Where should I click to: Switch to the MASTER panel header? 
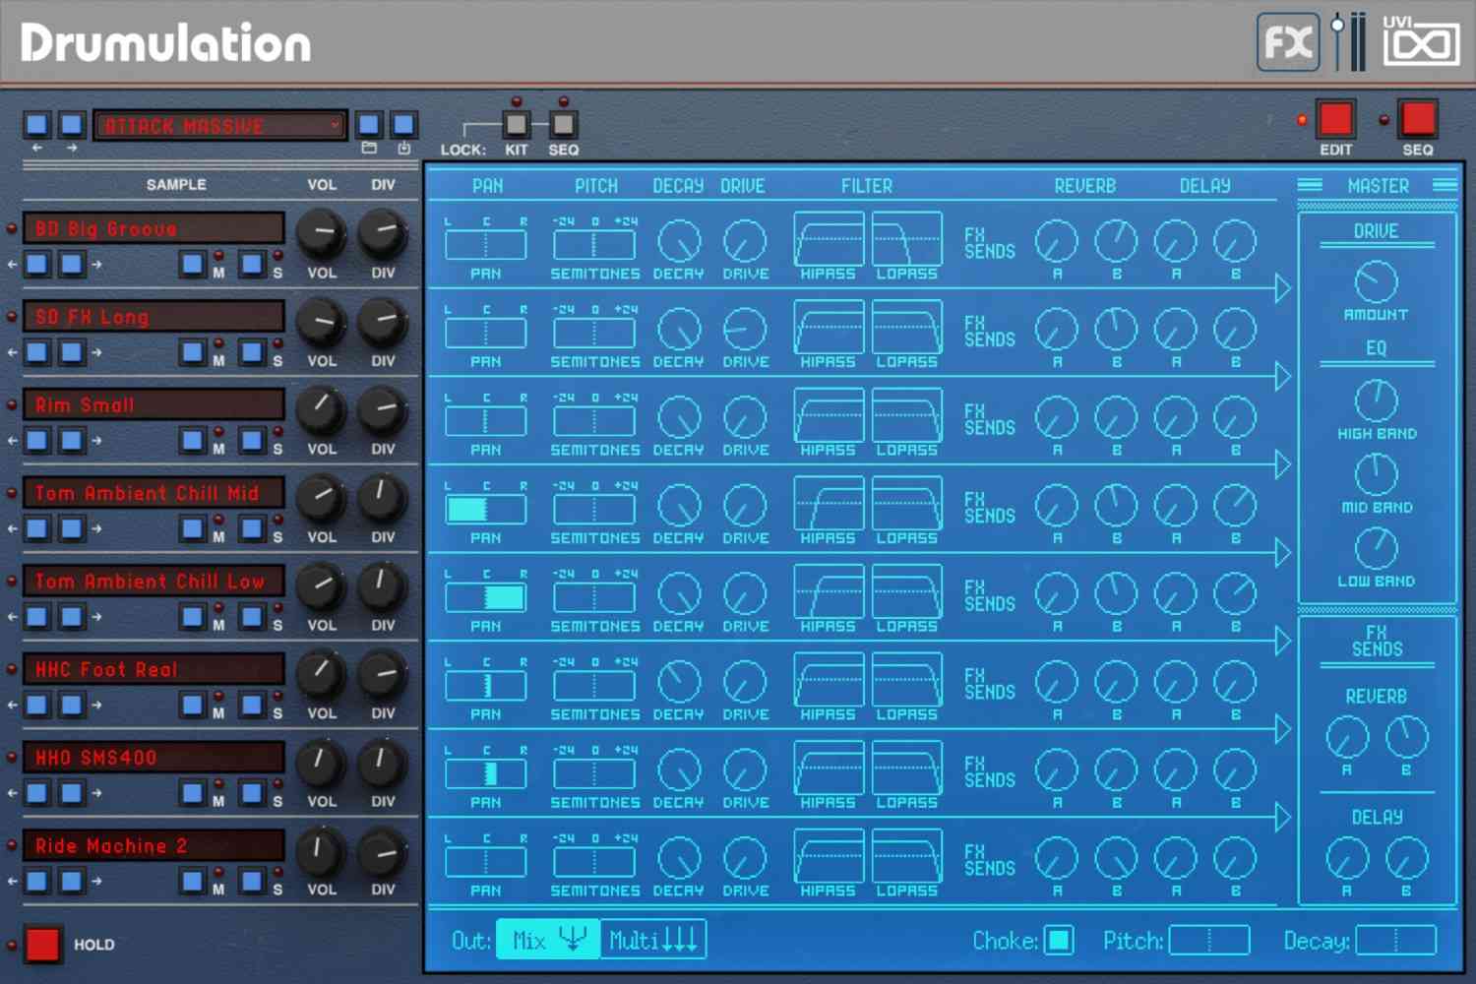point(1378,185)
